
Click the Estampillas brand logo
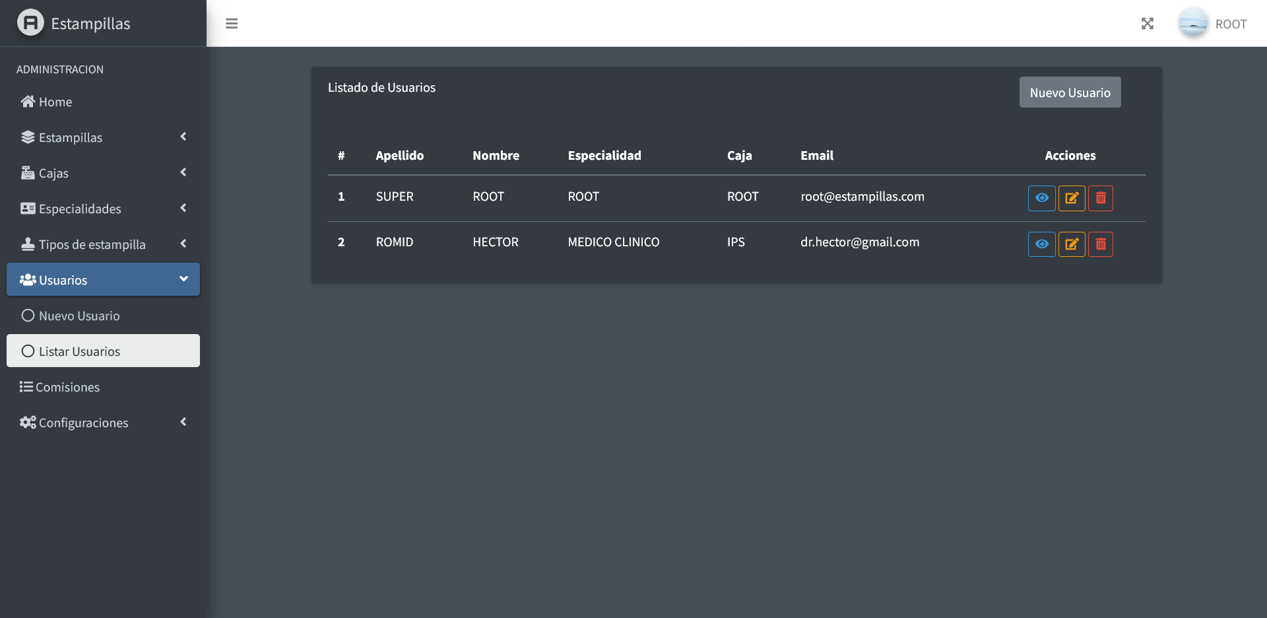pyautogui.click(x=30, y=23)
